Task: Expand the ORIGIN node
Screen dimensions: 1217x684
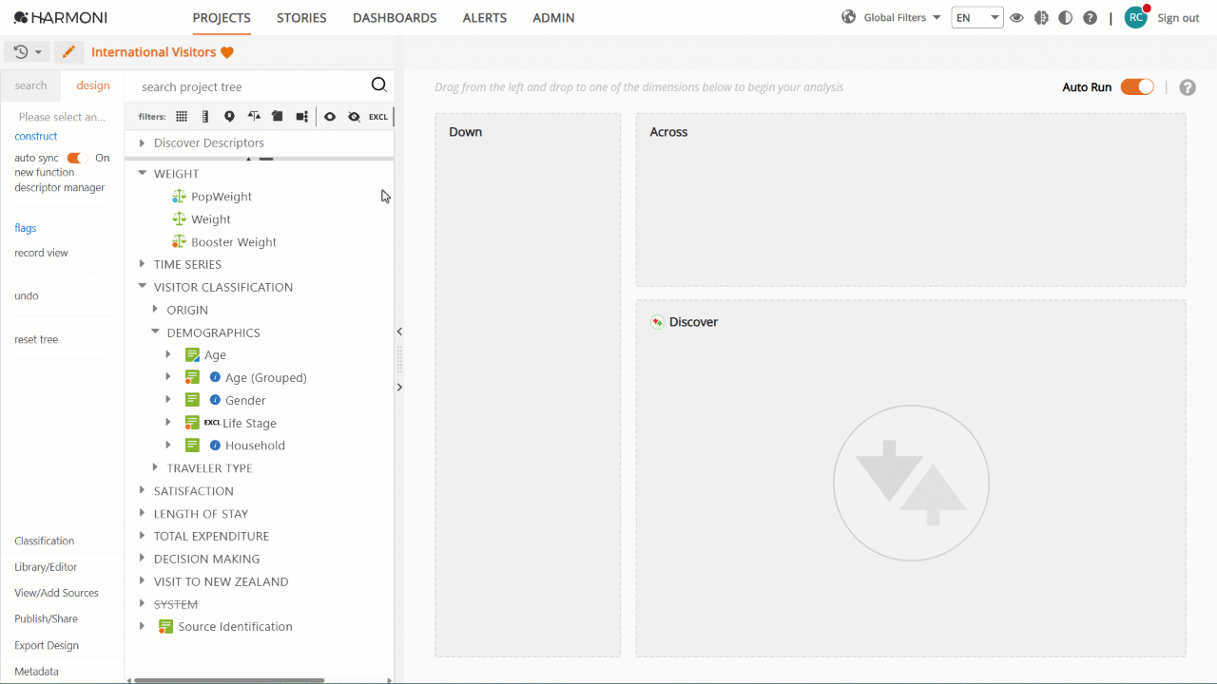Action: (x=156, y=310)
